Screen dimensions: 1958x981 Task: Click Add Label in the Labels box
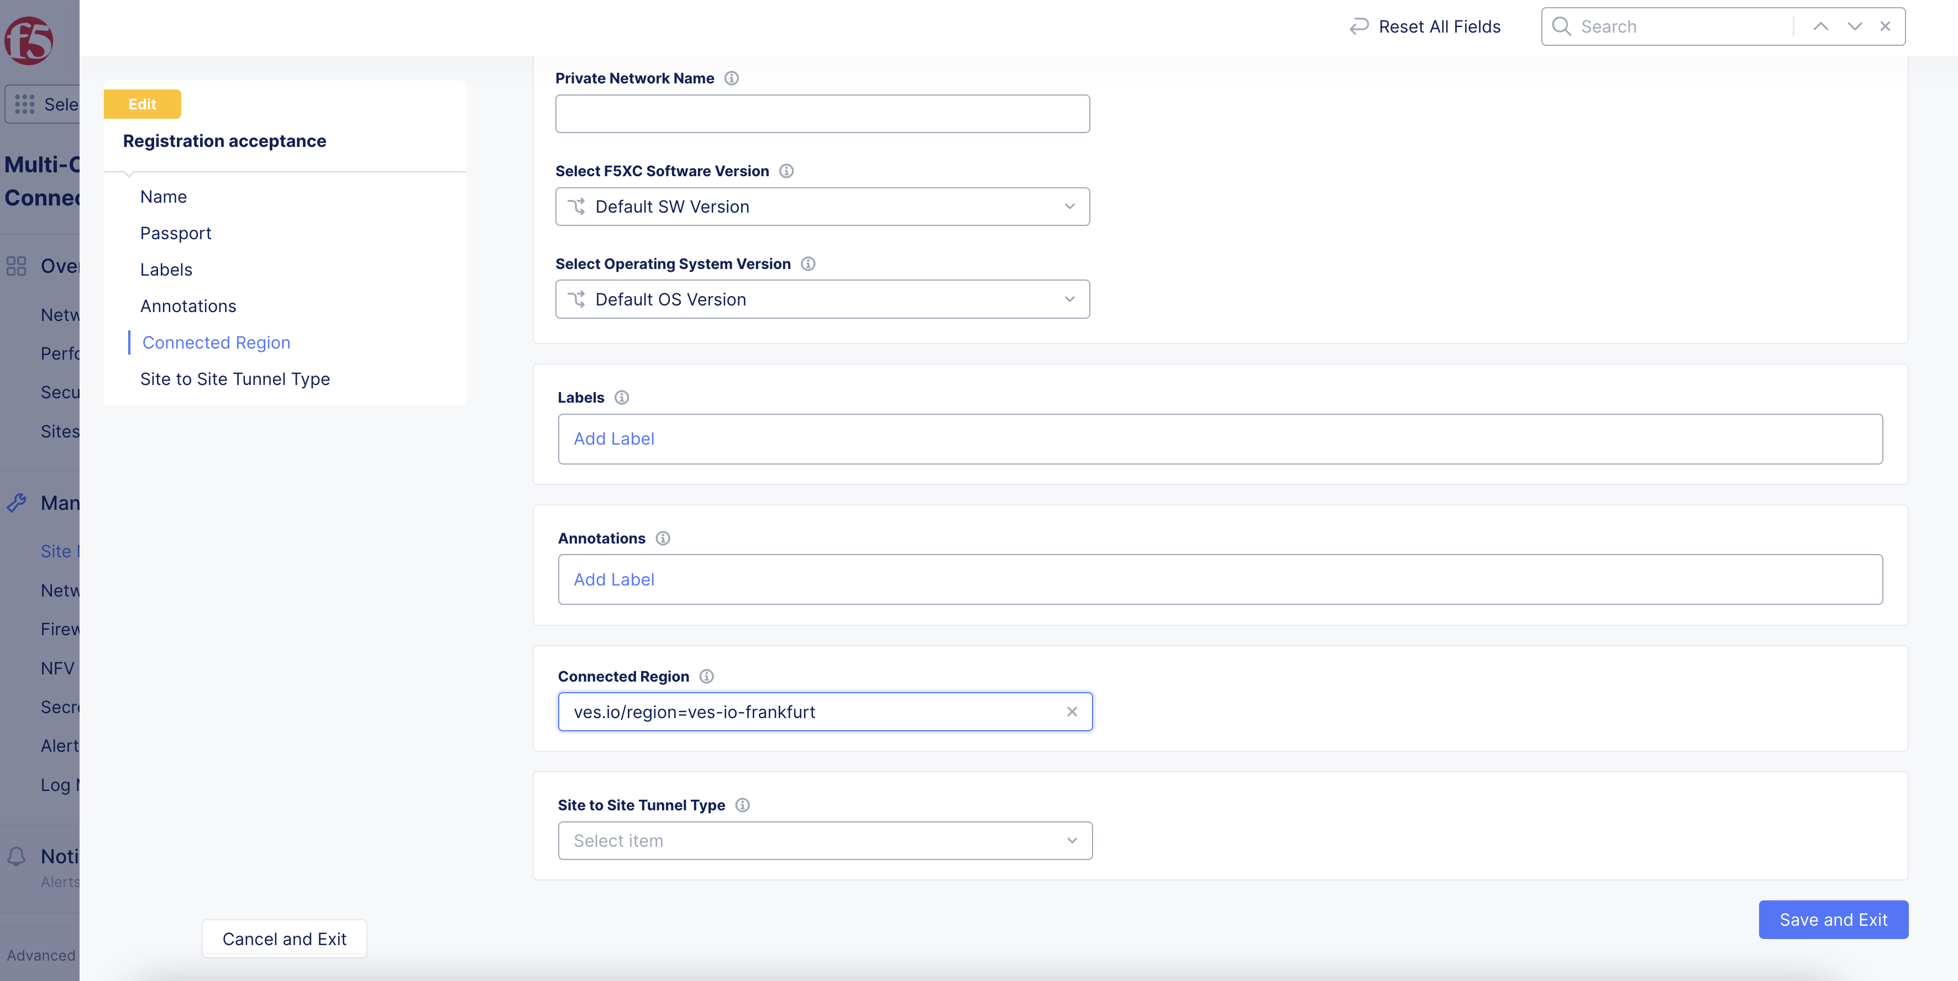click(613, 439)
